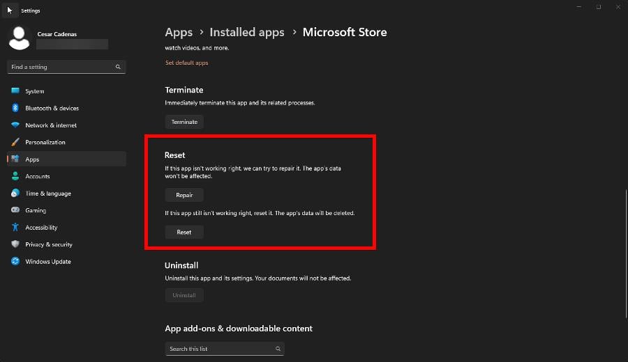Select Bluetooth & devices menu item

(x=66, y=108)
